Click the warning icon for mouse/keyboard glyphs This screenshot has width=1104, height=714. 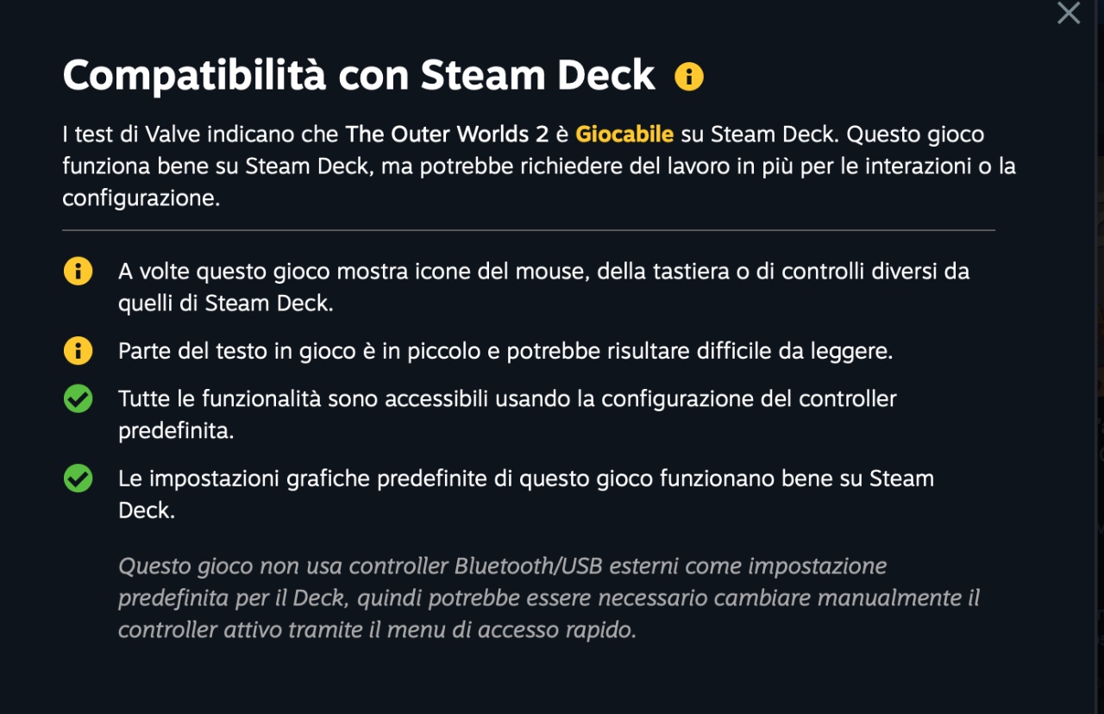[78, 272]
